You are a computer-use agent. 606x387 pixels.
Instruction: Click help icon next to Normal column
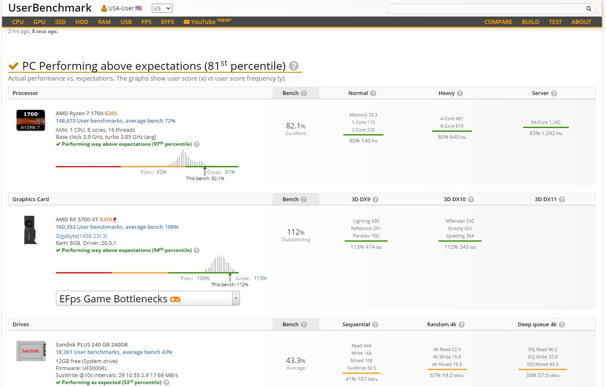coord(373,93)
